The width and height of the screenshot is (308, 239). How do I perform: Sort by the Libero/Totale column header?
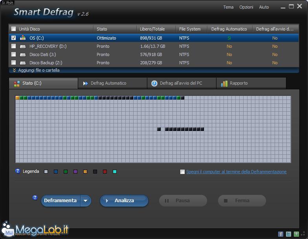tap(156, 29)
